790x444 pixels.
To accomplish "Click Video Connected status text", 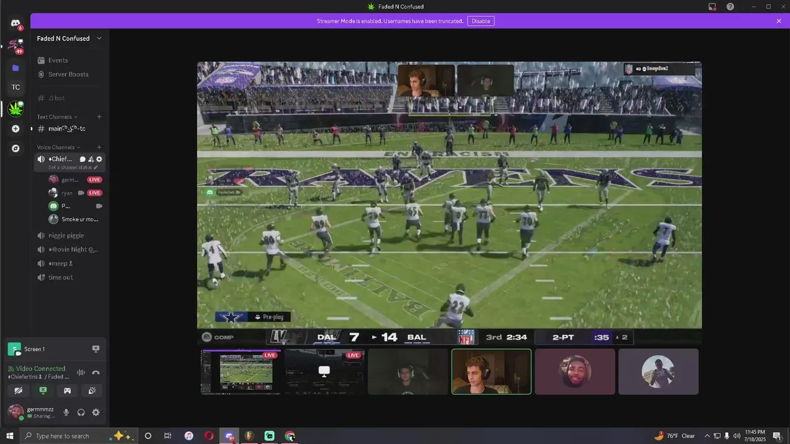I will coord(41,369).
